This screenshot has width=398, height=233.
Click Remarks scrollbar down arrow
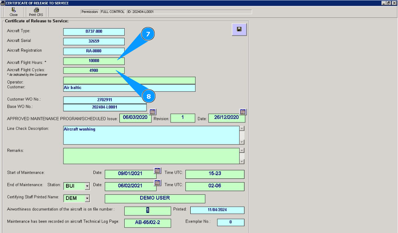click(242, 161)
